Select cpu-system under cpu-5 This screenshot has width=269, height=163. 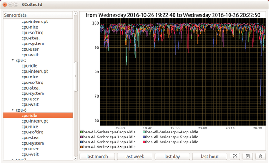pos(33,94)
